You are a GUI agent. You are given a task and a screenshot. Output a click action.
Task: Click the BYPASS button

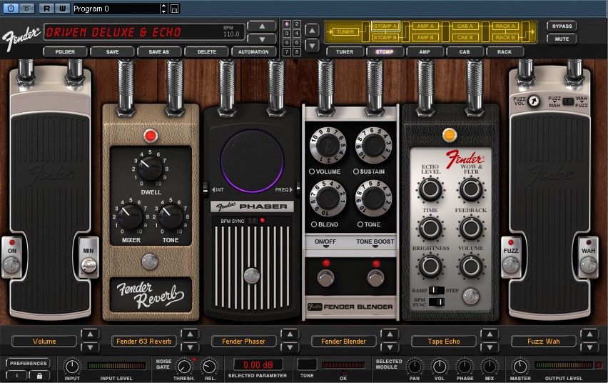click(x=562, y=26)
